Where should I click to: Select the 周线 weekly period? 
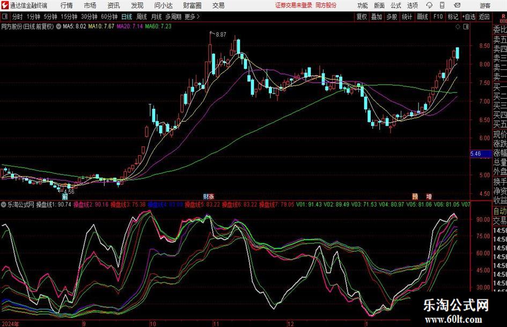click(x=142, y=17)
